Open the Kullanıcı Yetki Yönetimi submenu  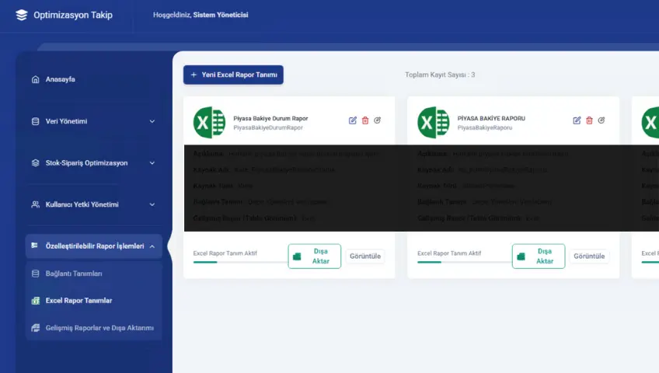[x=93, y=204]
